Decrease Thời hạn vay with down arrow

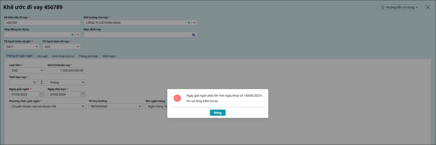(41, 84)
